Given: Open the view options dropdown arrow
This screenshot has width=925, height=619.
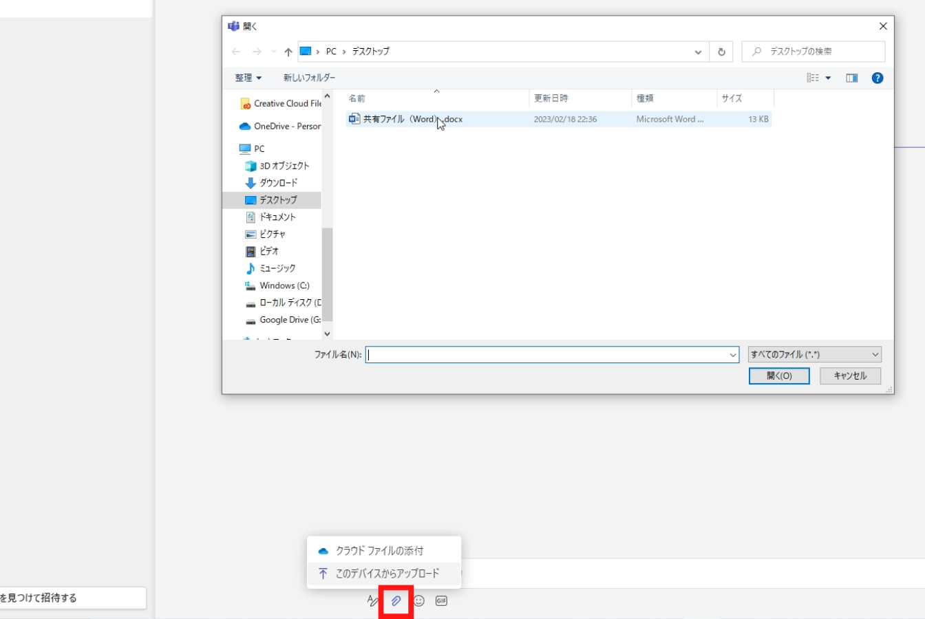Looking at the screenshot, I should [828, 78].
